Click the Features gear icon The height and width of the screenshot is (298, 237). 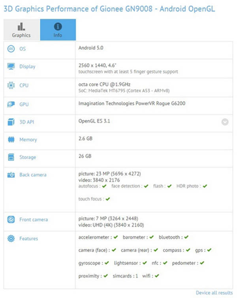coord(11,238)
